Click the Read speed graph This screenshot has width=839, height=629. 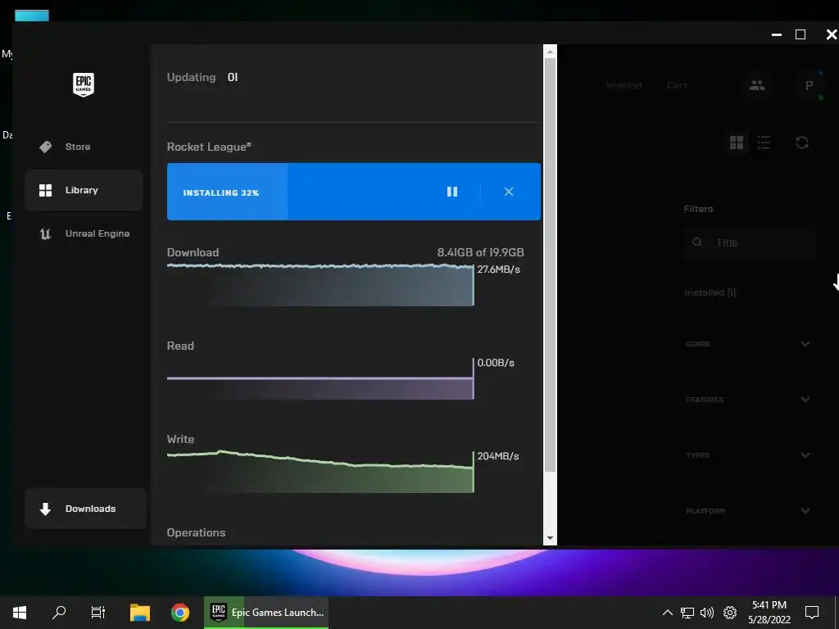320,378
